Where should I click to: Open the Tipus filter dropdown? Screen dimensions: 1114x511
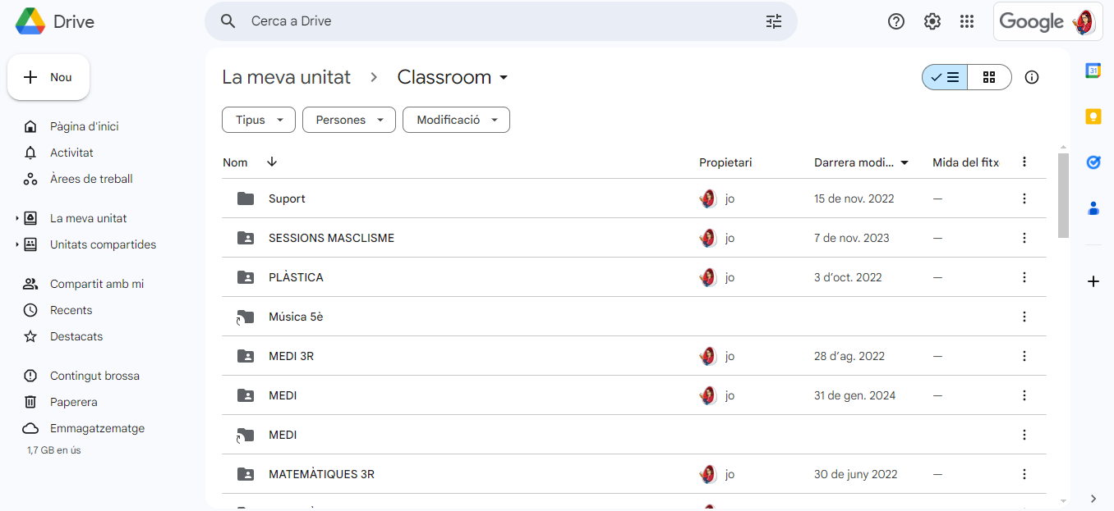(258, 120)
